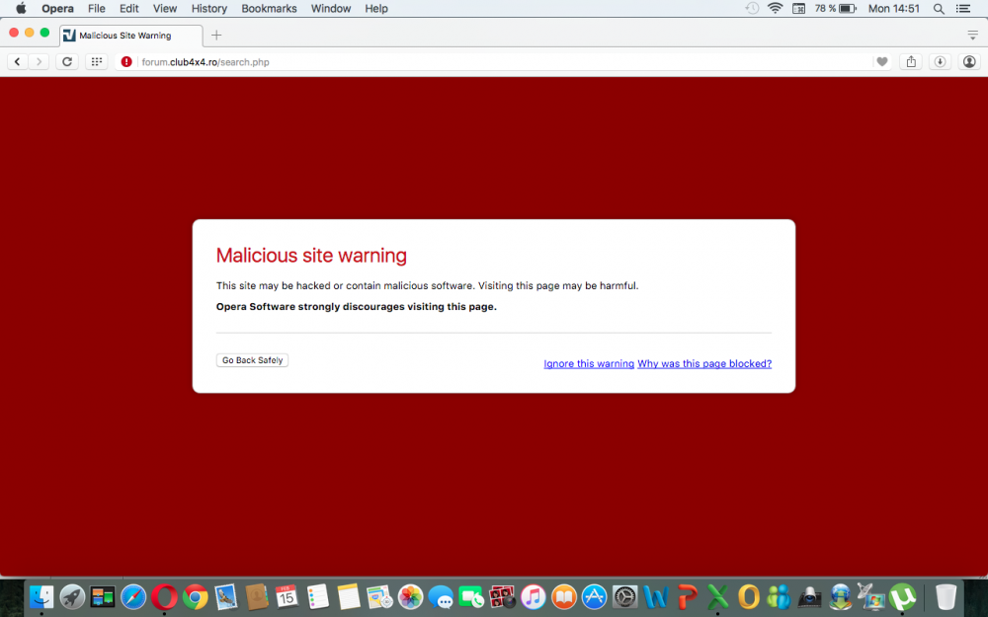This screenshot has height=617, width=988.
Task: Open Speed Dial grid icon
Action: (x=96, y=60)
